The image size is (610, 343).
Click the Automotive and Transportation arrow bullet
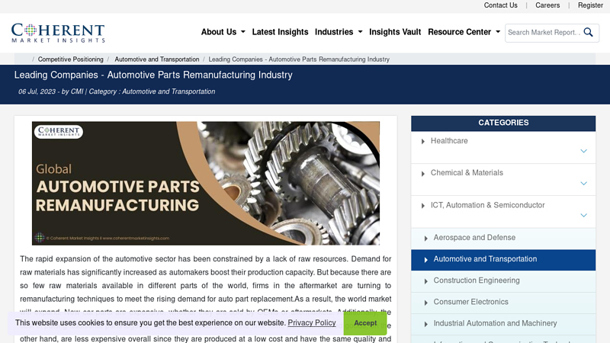[x=426, y=260]
